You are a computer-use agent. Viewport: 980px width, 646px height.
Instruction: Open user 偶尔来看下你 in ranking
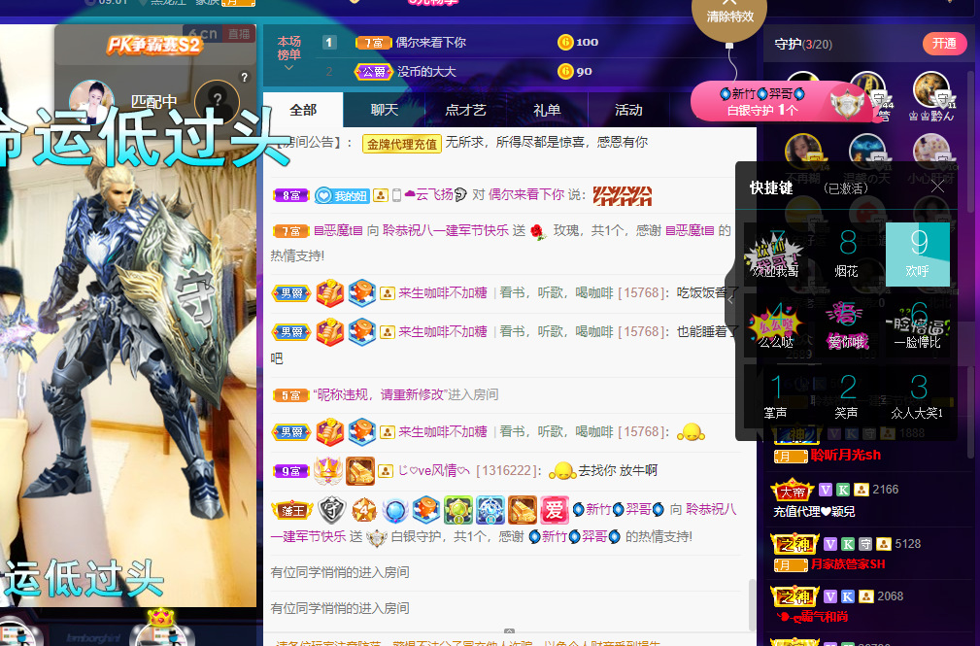point(430,43)
